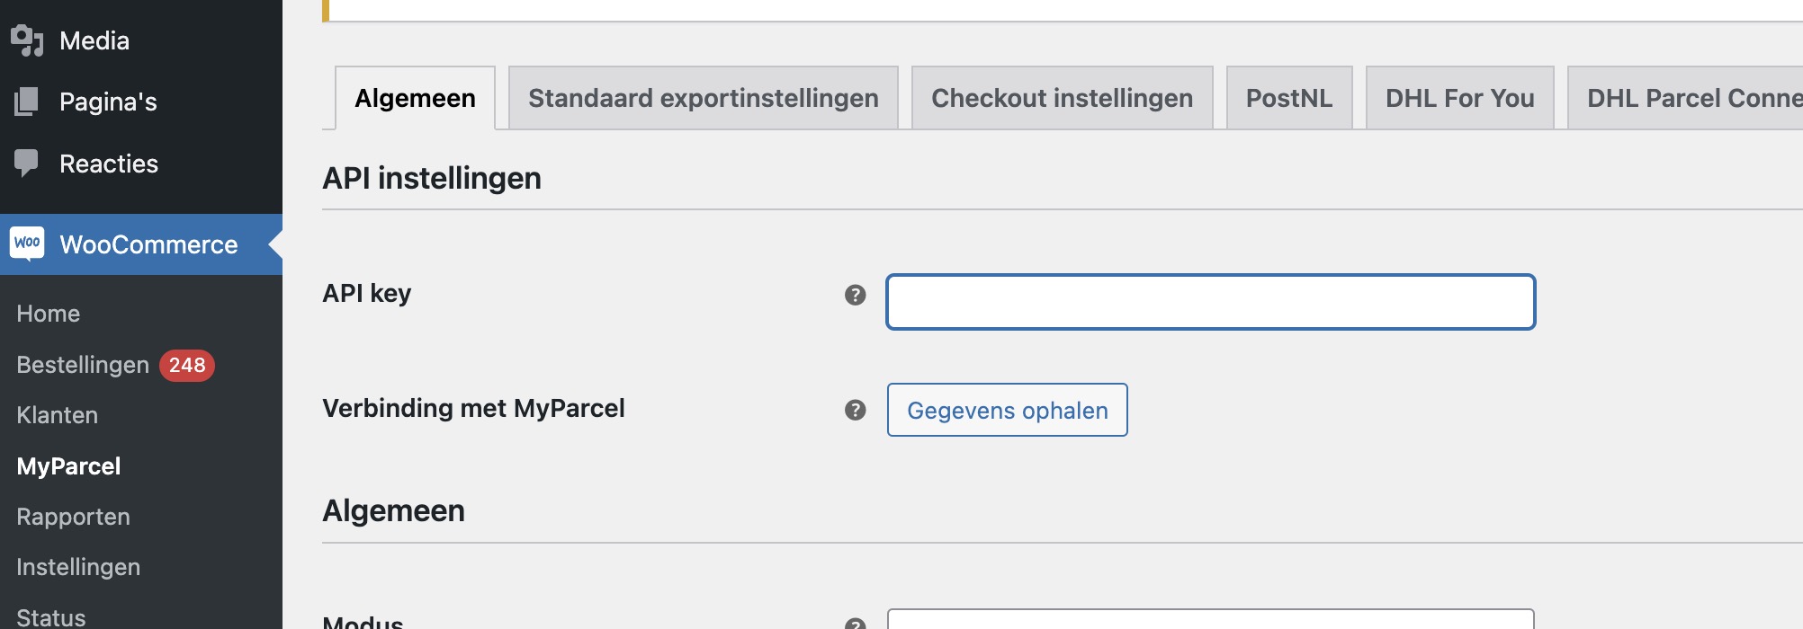This screenshot has width=1803, height=629.
Task: Select the PostNL tab
Action: (1288, 97)
